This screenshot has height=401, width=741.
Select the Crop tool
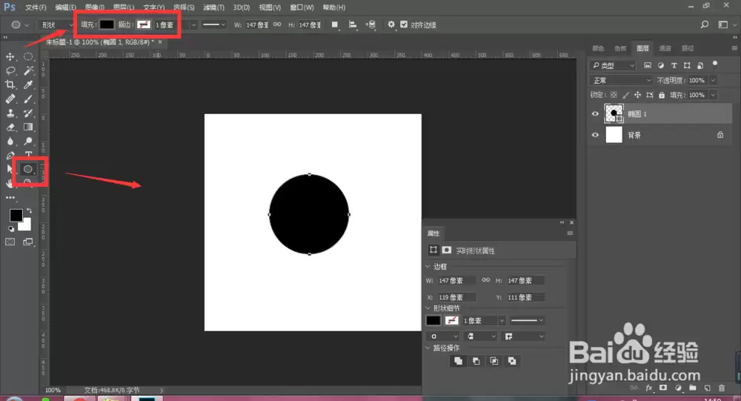coord(10,85)
